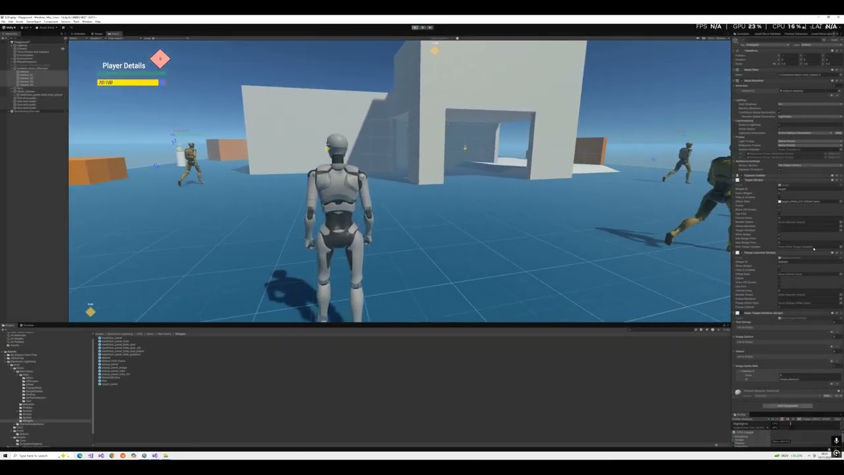Open the Window menu

(x=87, y=22)
